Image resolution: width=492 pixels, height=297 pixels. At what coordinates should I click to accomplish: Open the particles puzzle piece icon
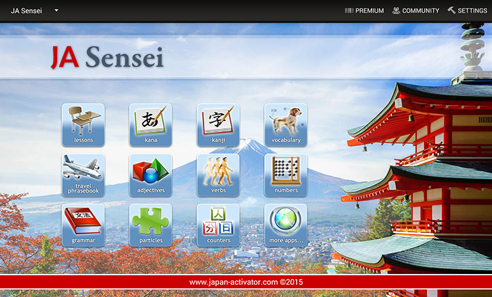click(151, 225)
